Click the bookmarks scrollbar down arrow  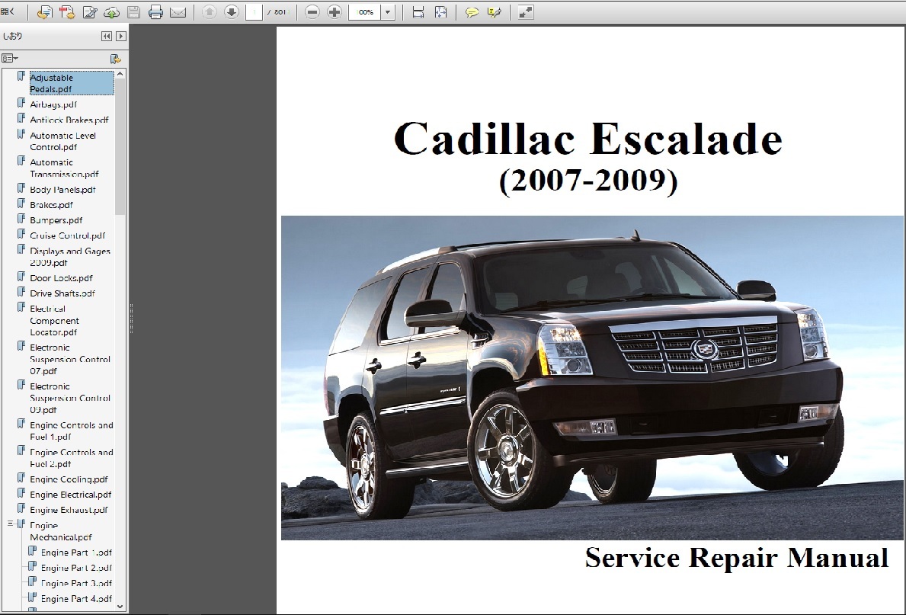(120, 607)
